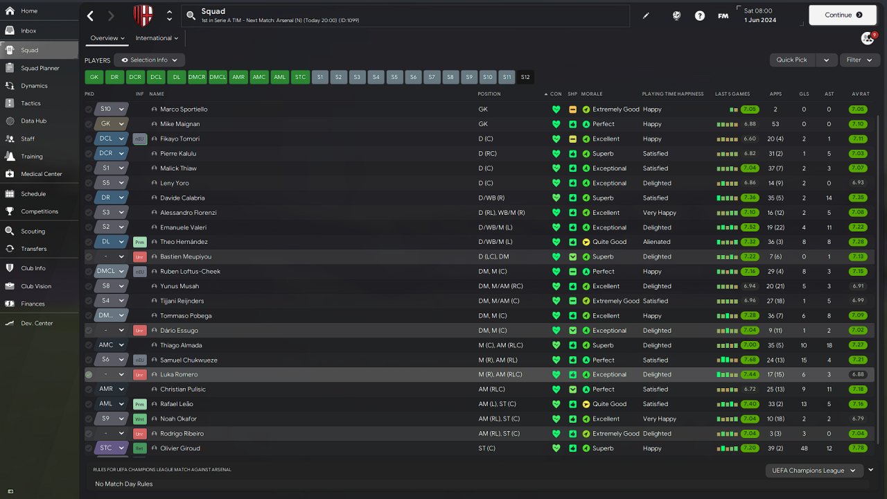Click the search magnifier icon
The image size is (887, 499).
click(x=191, y=15)
